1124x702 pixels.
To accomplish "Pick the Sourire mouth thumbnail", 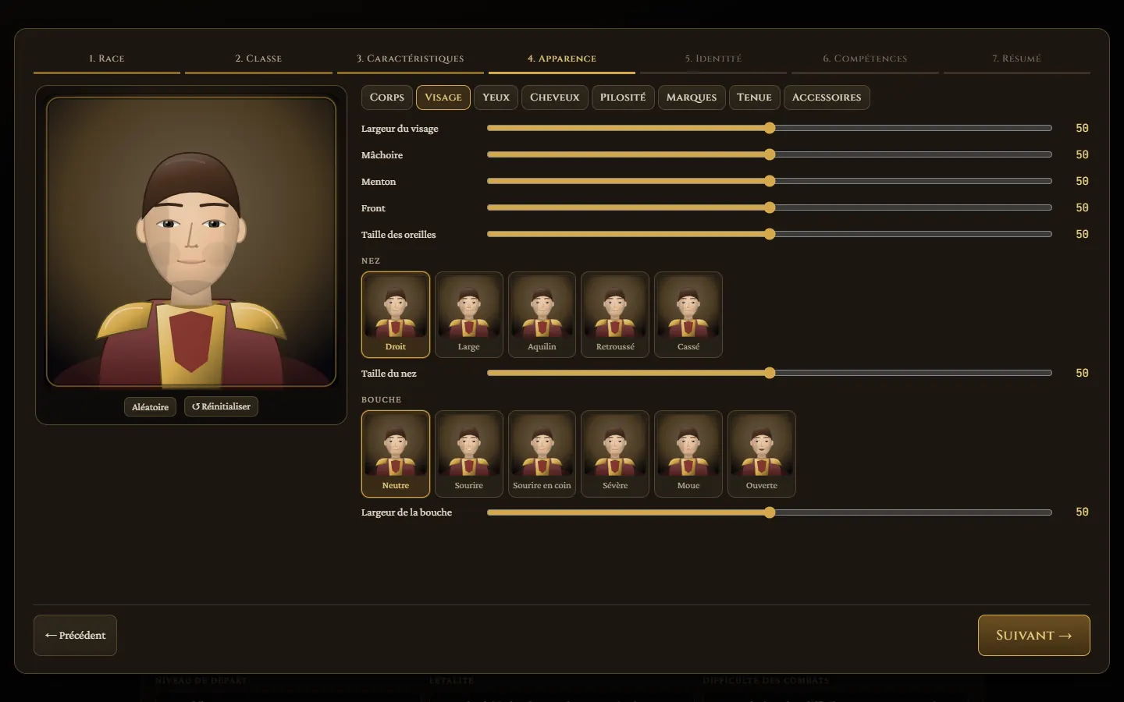I will (x=469, y=453).
